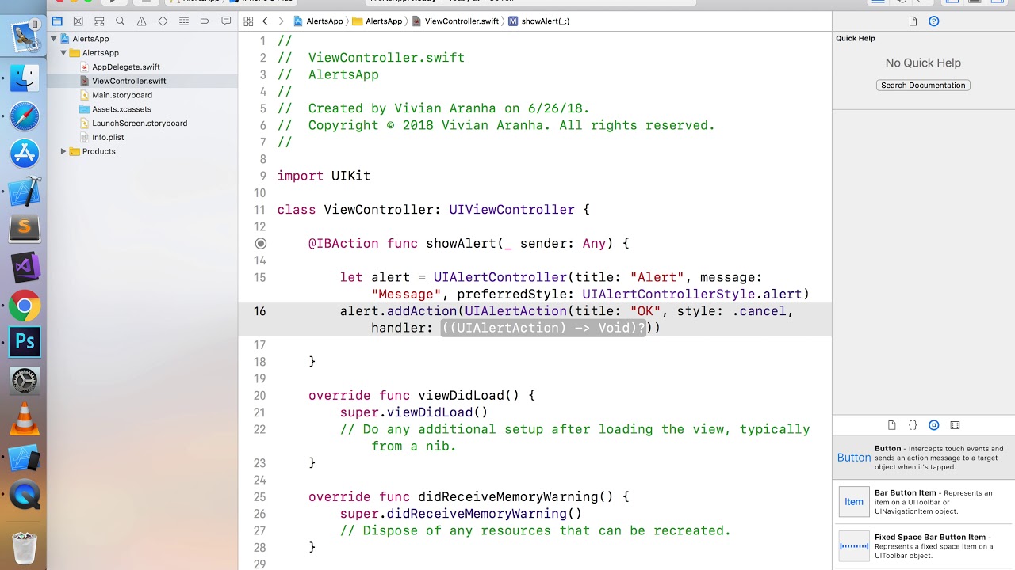Open the Breakpoint navigator
The image size is (1015, 570).
(x=205, y=21)
